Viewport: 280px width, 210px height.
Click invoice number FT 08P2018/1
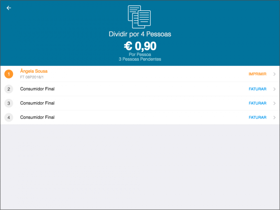pos(32,77)
